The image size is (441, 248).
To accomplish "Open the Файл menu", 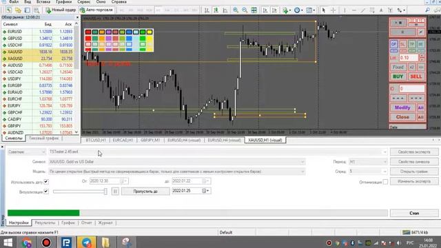I will pos(14,2).
